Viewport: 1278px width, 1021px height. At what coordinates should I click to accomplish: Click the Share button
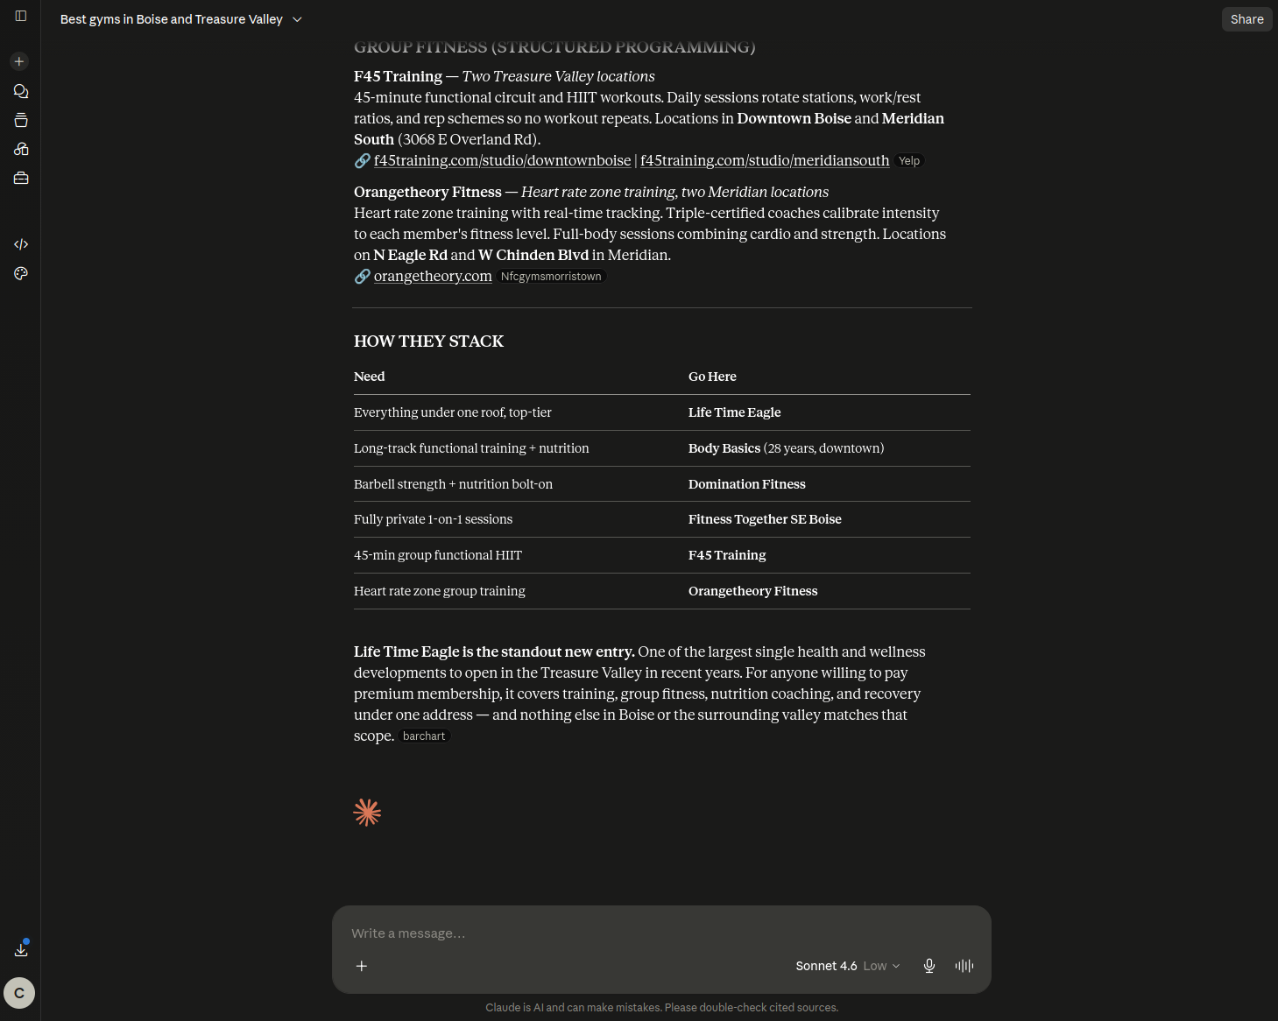1246,19
